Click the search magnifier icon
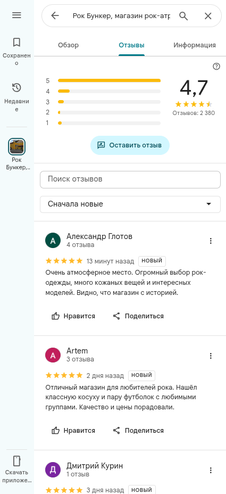This screenshot has width=226, height=494. point(183,16)
